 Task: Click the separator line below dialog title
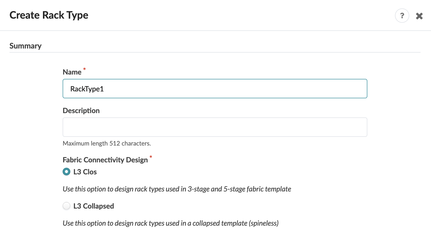(215, 31)
